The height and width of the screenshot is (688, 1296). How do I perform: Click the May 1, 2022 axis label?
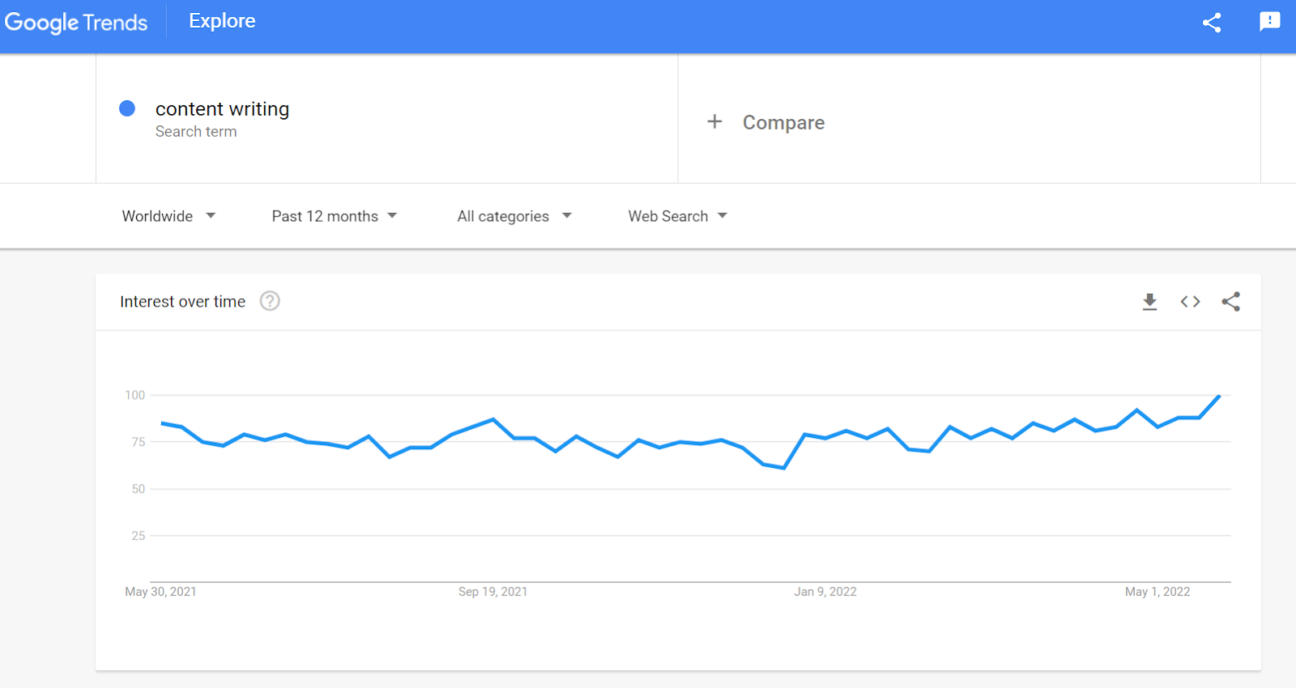coord(1158,591)
